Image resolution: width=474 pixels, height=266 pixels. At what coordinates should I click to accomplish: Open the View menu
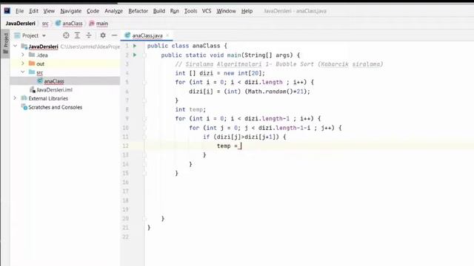click(x=49, y=11)
